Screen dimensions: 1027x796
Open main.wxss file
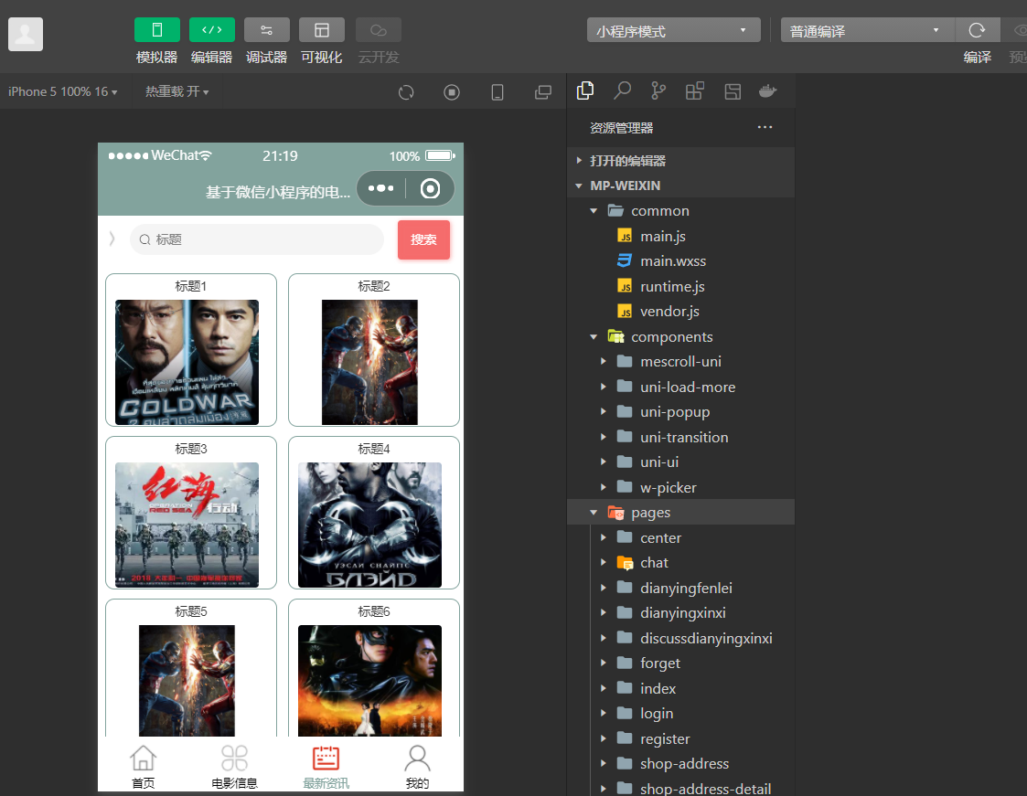coord(681,260)
